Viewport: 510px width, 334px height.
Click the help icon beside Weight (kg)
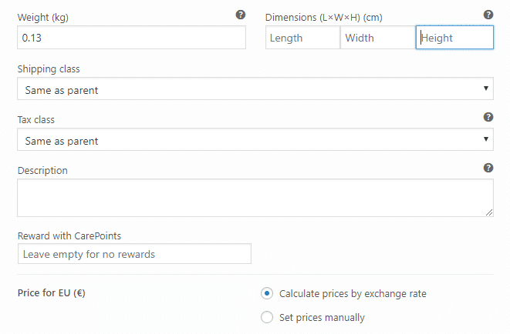pyautogui.click(x=241, y=15)
